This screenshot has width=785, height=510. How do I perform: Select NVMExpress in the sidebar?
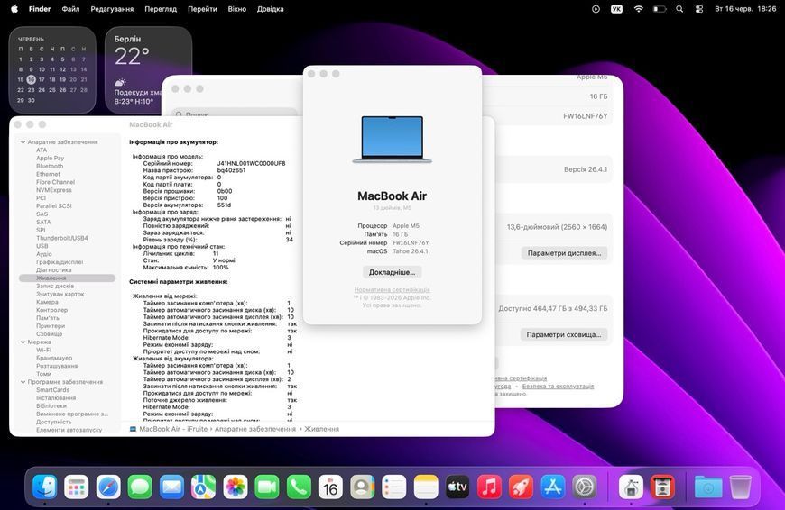click(x=54, y=190)
